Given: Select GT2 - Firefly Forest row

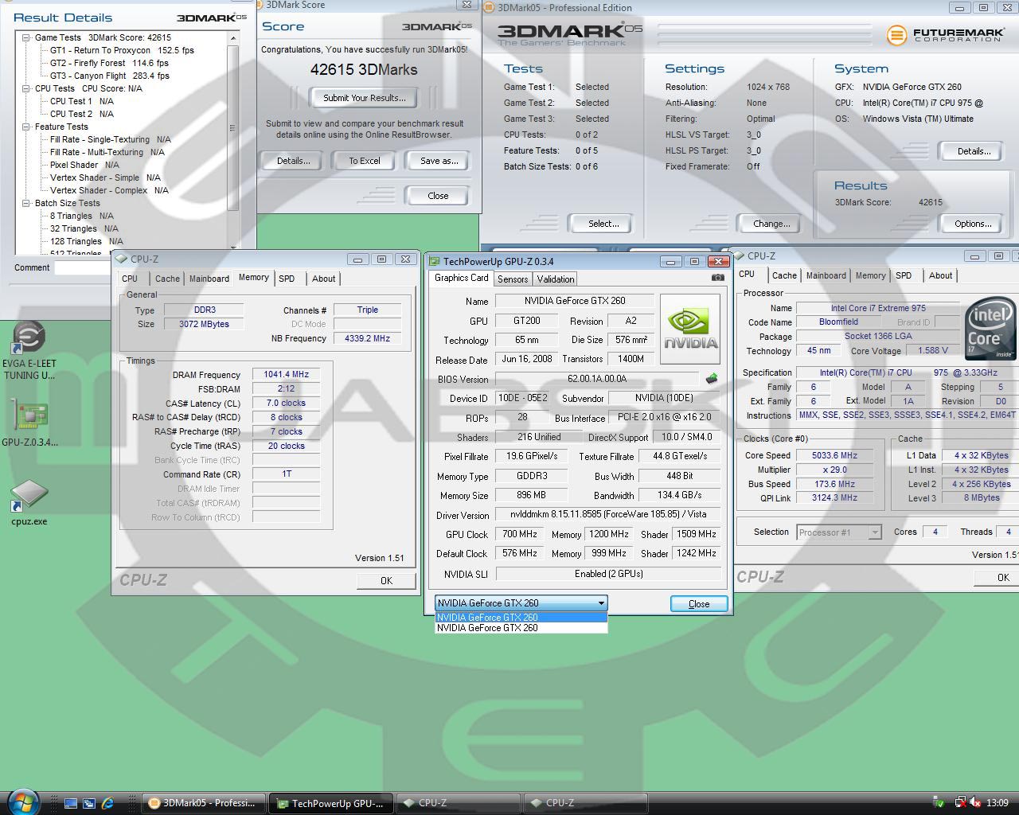Looking at the screenshot, I should [109, 63].
